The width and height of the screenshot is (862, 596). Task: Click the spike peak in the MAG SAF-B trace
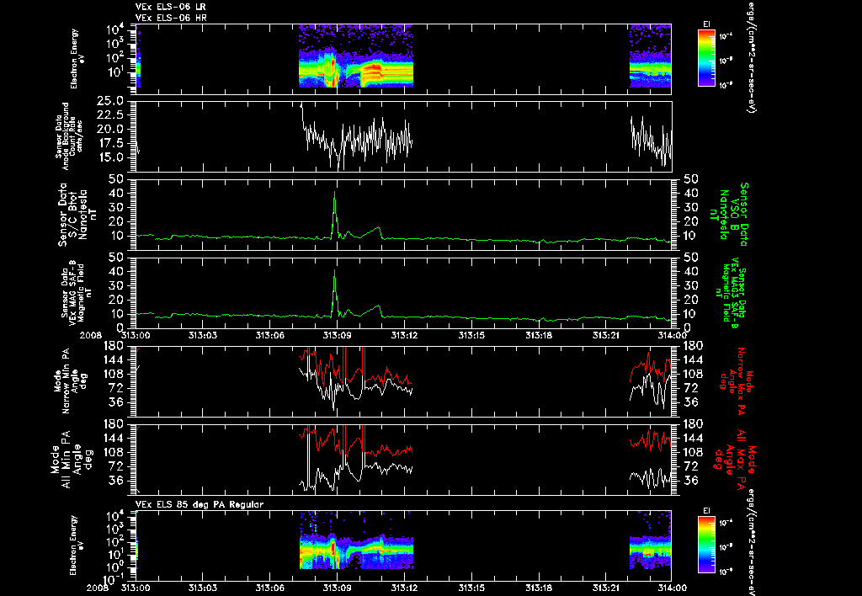click(x=334, y=270)
